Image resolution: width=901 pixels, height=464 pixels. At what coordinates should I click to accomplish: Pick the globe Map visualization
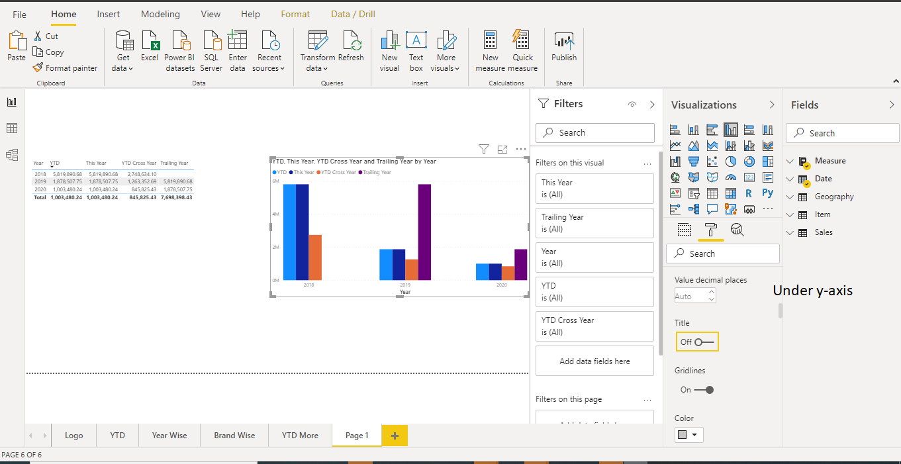point(675,177)
